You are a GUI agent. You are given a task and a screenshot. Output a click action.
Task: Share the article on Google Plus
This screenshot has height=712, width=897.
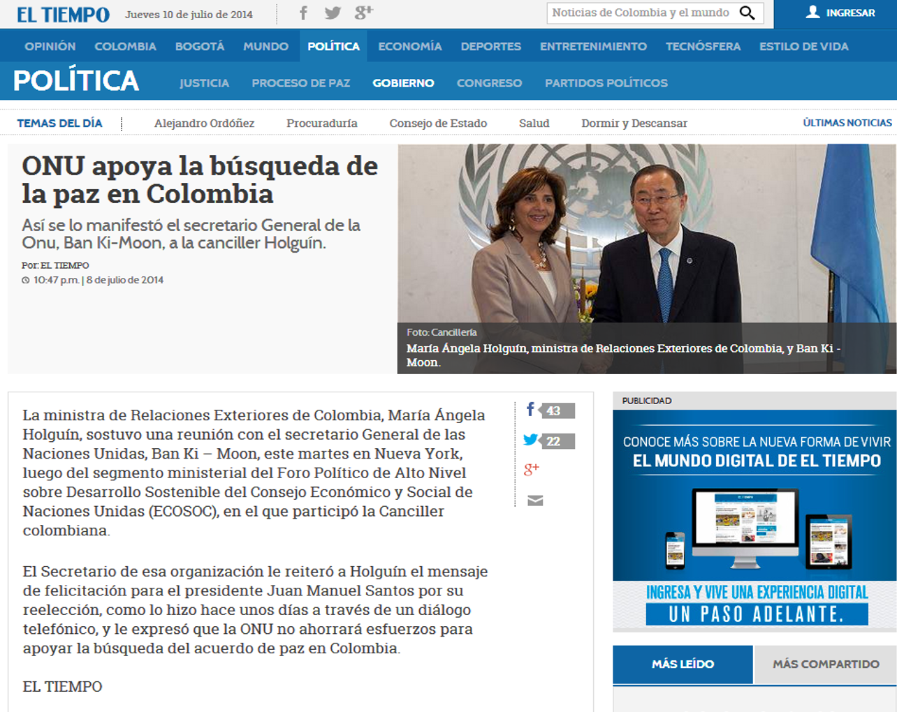tap(532, 470)
